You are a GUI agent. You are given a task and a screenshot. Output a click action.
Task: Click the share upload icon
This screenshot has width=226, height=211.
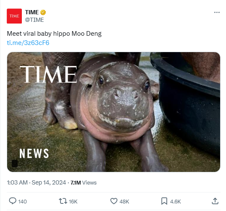pyautogui.click(x=215, y=201)
